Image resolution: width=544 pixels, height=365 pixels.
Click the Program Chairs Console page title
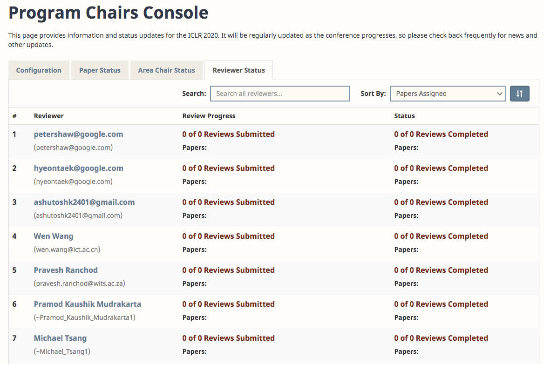[x=108, y=13]
